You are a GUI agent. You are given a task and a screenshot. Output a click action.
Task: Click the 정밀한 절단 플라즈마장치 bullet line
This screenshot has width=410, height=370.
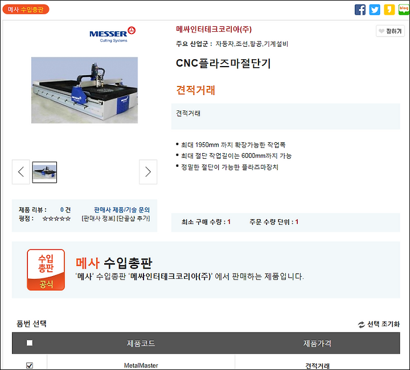coord(227,167)
